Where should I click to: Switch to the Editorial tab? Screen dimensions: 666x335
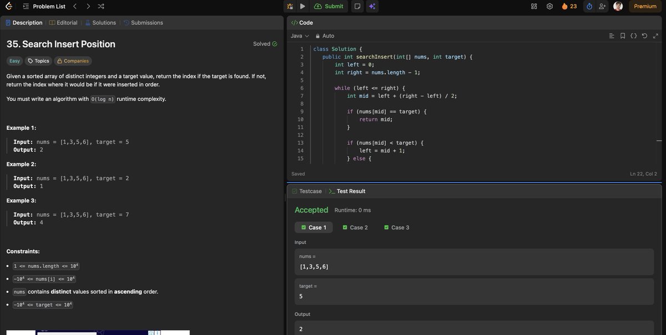coord(63,23)
